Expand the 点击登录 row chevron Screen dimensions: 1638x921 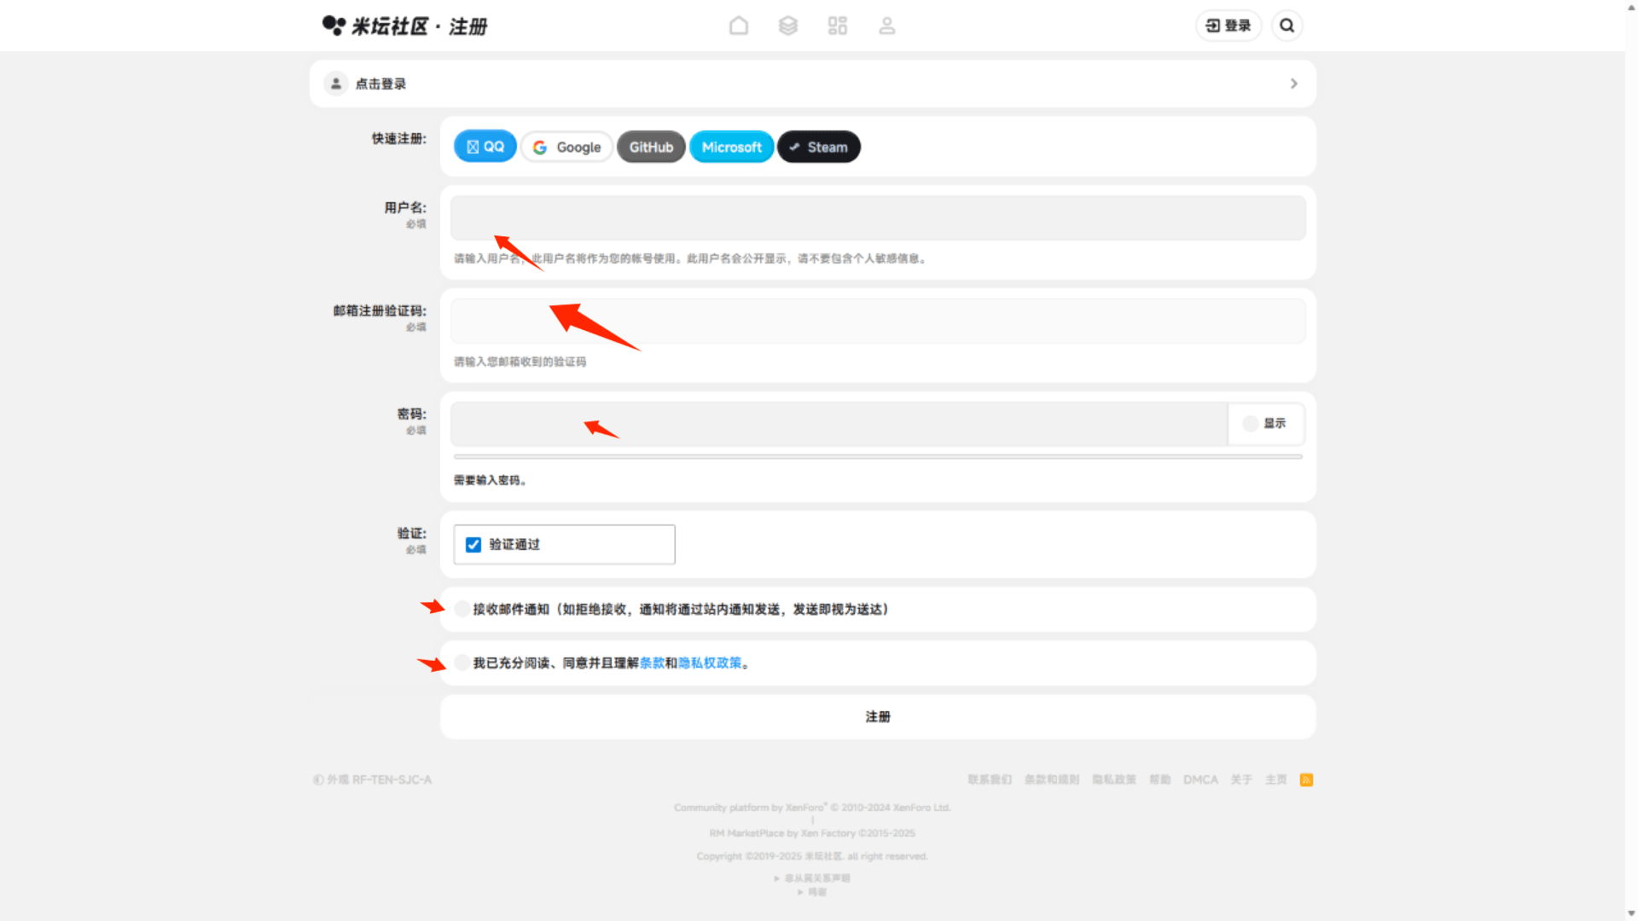pyautogui.click(x=1294, y=84)
